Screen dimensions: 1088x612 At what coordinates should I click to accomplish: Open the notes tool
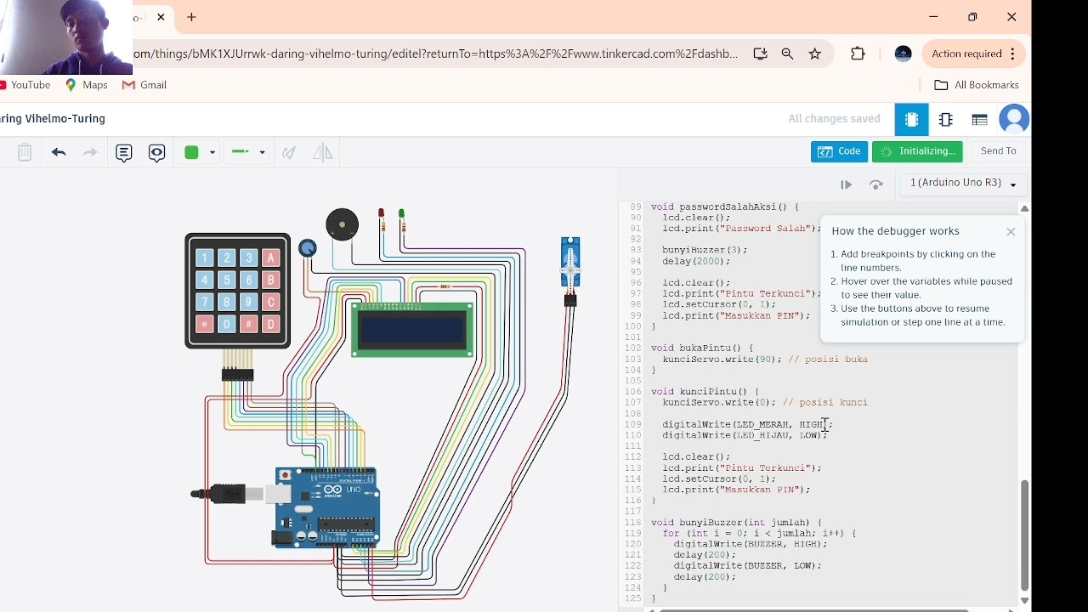pyautogui.click(x=124, y=153)
